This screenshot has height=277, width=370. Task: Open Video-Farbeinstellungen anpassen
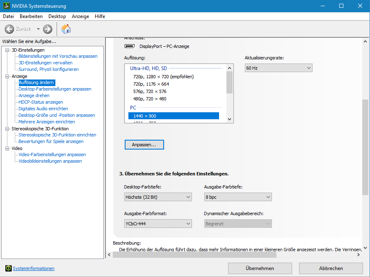(x=52, y=154)
